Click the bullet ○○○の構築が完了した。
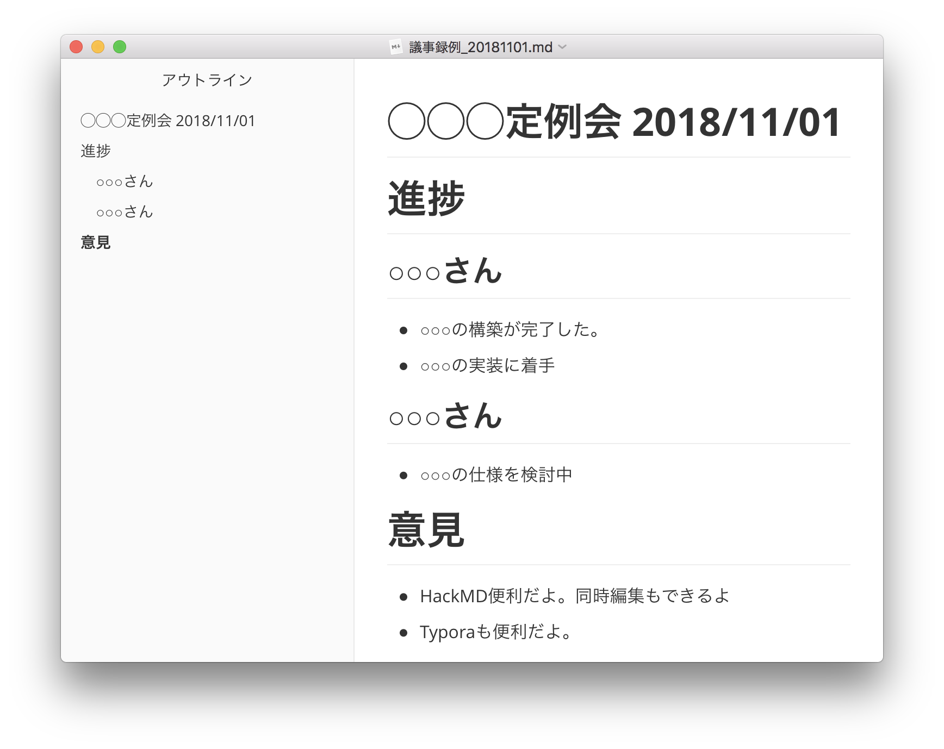The width and height of the screenshot is (944, 749). tap(508, 329)
